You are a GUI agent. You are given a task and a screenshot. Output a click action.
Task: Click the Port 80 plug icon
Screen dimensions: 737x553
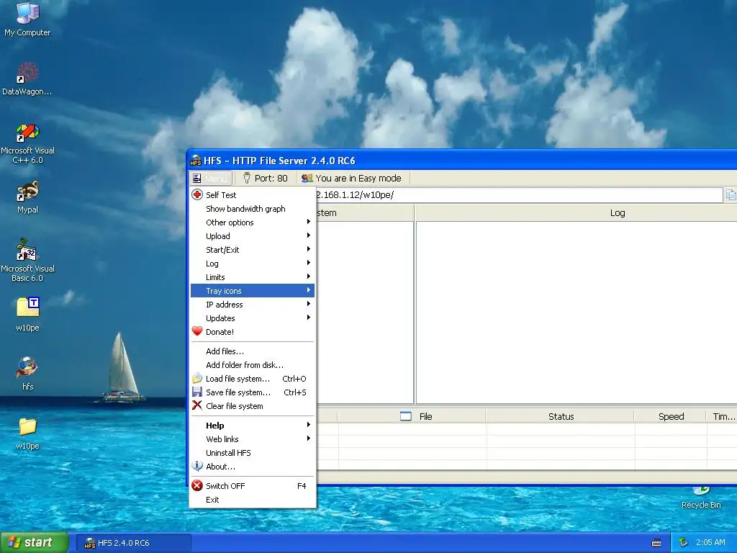pyautogui.click(x=247, y=178)
